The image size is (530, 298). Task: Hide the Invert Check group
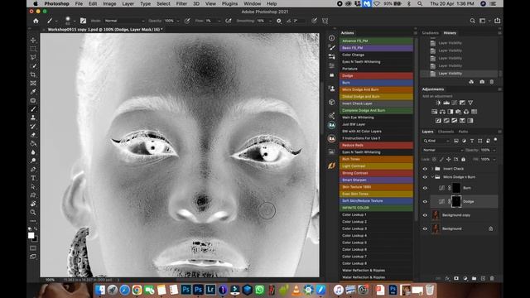pyautogui.click(x=425, y=169)
